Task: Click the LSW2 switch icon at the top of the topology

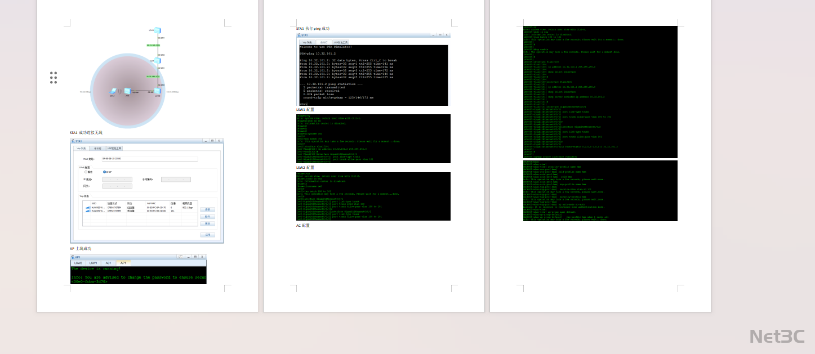Action: [158, 30]
